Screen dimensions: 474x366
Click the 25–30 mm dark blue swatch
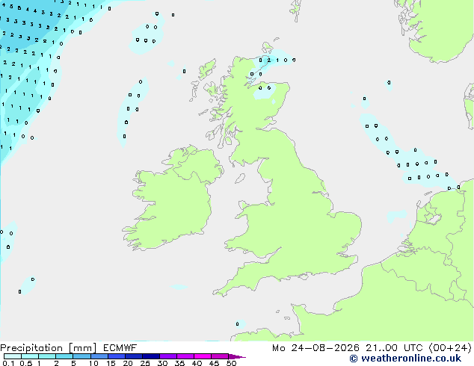point(151,356)
